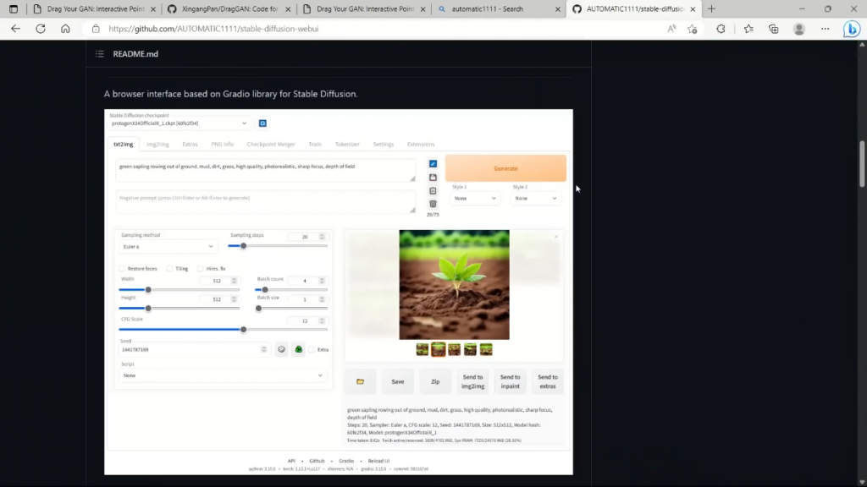
Task: Switch to the Extensions tab
Action: coord(421,144)
